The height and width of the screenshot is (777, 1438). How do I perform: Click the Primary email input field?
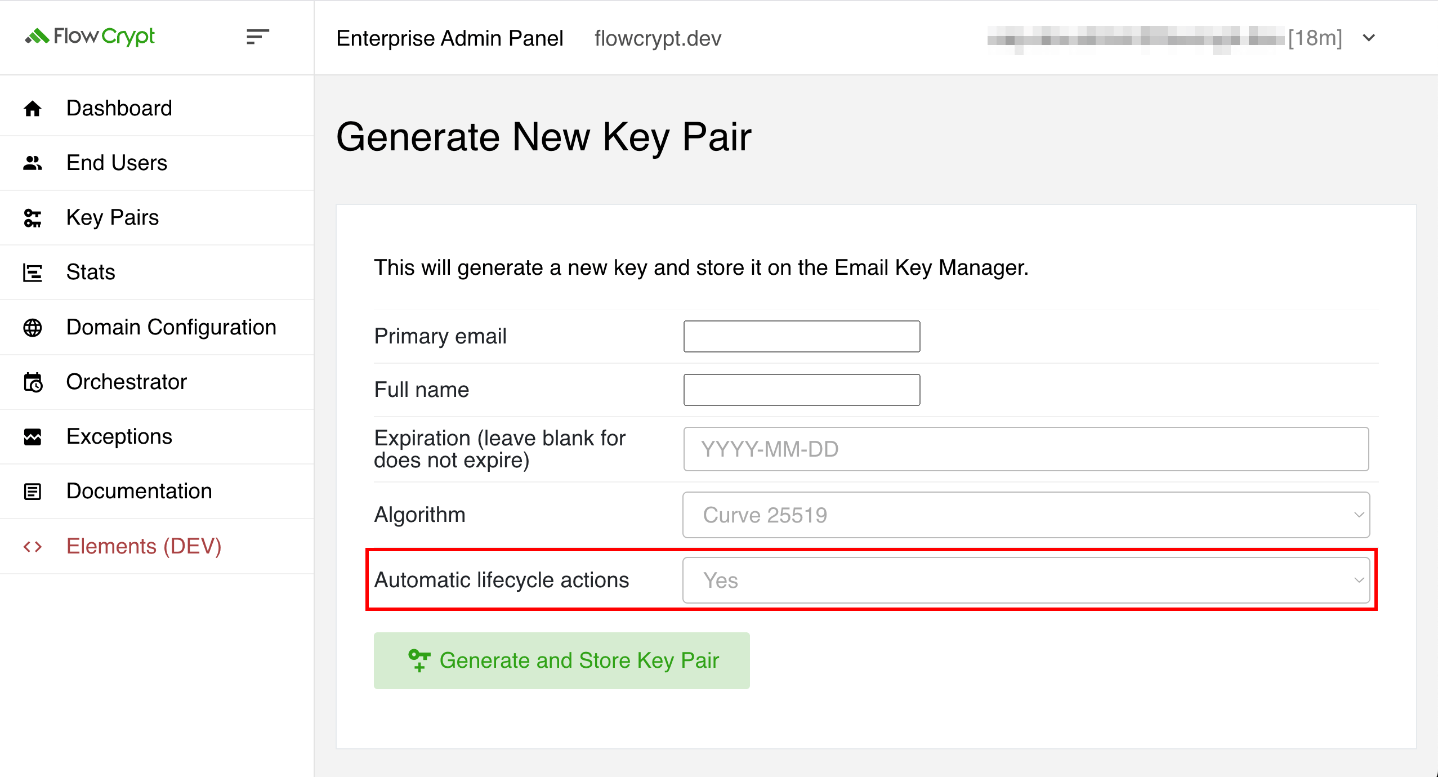click(x=802, y=337)
